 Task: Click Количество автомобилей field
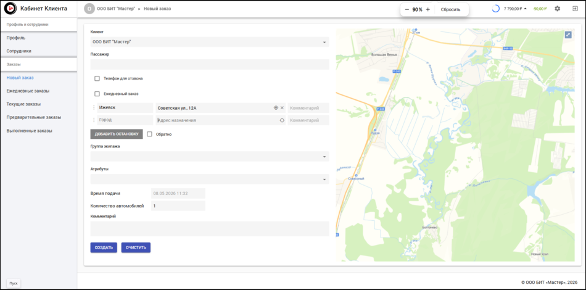(178, 206)
